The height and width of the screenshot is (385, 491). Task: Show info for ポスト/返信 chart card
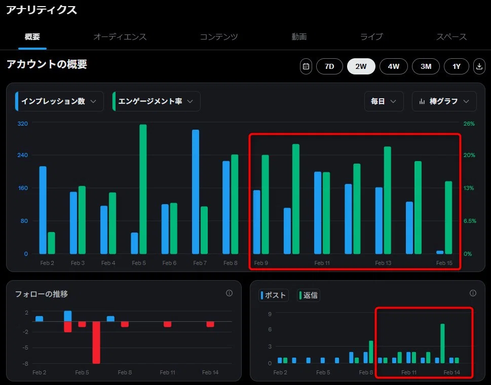point(473,293)
